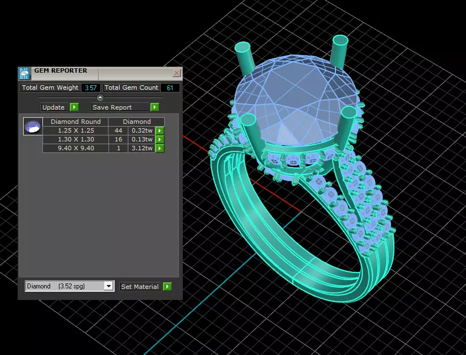The height and width of the screenshot is (355, 466).
Task: Click the Total Gem Weight value 3.57
Action: (x=91, y=88)
